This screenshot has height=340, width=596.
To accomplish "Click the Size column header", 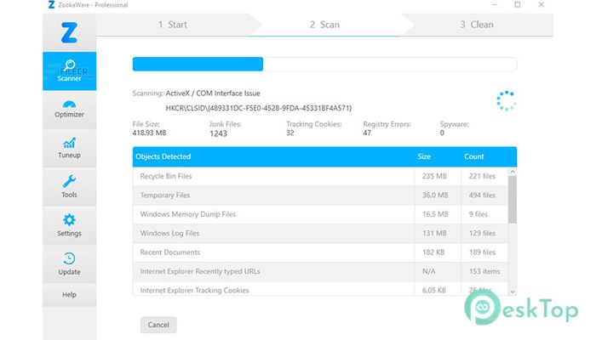I will 424,156.
